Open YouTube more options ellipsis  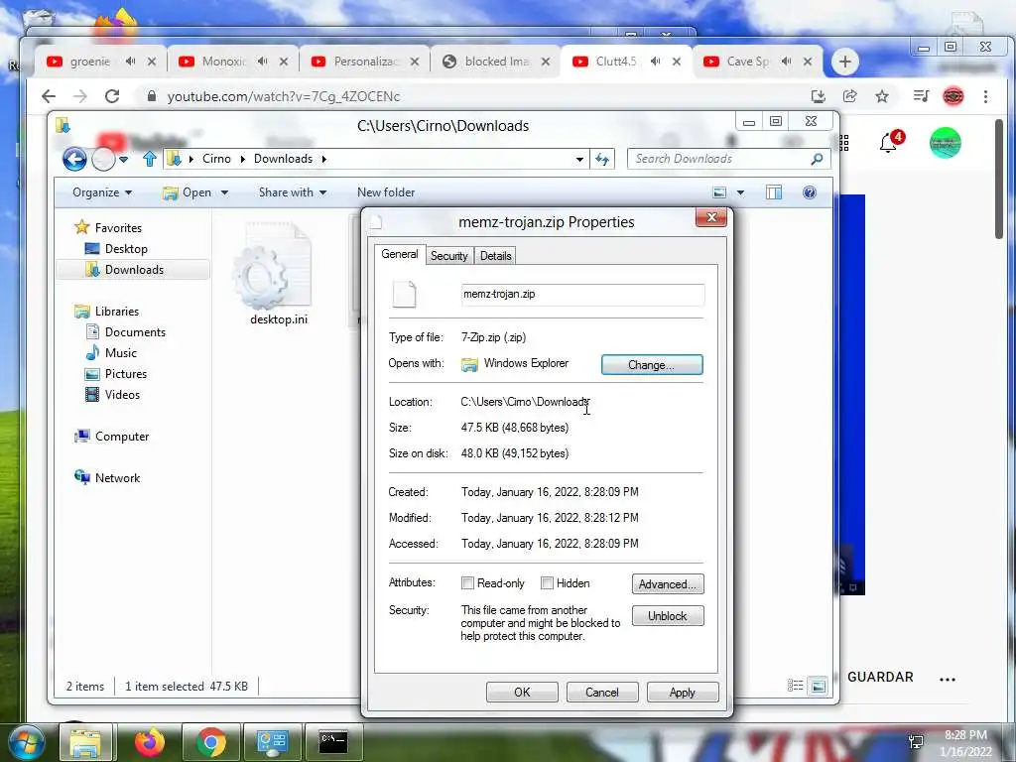point(948,679)
